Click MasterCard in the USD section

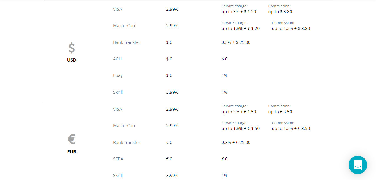[x=125, y=25]
